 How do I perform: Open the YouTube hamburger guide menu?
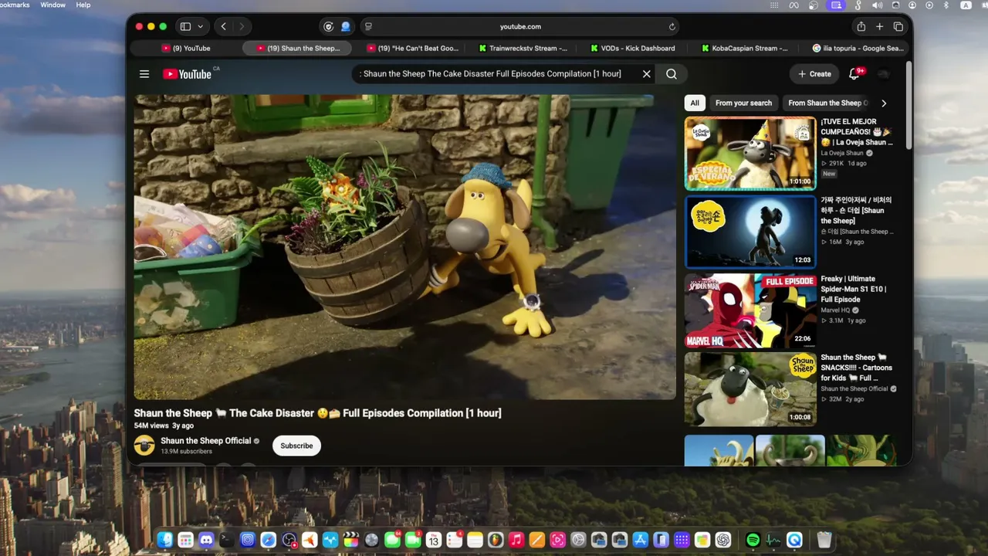(x=144, y=74)
